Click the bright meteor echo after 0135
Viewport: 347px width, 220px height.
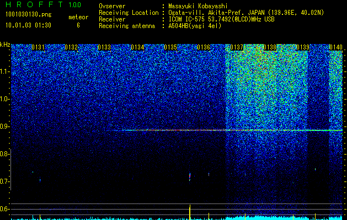[190, 177]
